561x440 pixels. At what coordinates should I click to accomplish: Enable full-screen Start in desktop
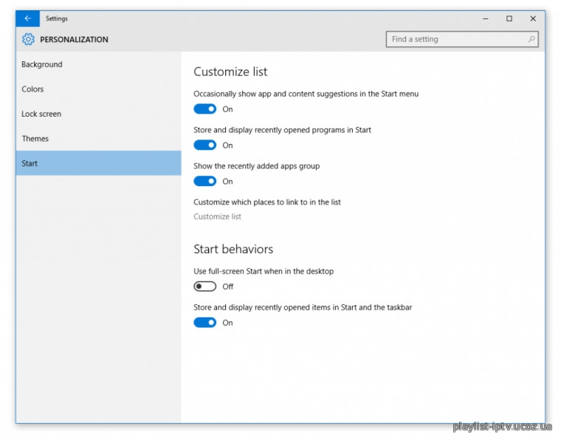pos(205,286)
